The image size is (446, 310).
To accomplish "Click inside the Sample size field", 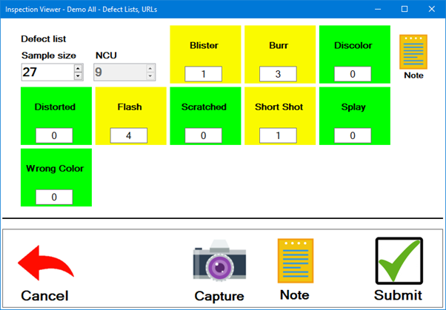I will (x=47, y=72).
